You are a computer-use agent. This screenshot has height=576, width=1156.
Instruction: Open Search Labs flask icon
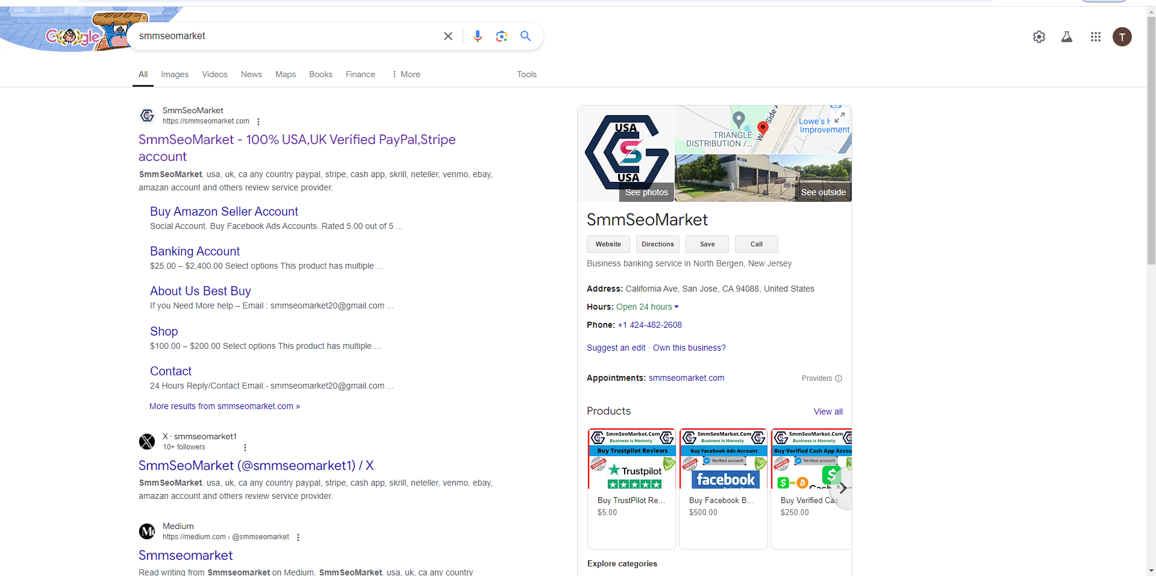pos(1067,37)
